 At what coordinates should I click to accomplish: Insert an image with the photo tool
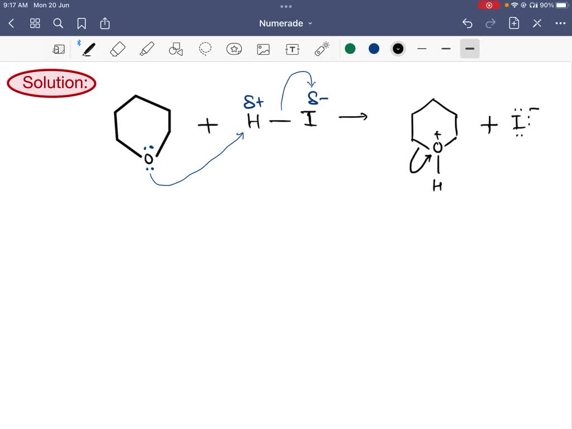coord(263,49)
